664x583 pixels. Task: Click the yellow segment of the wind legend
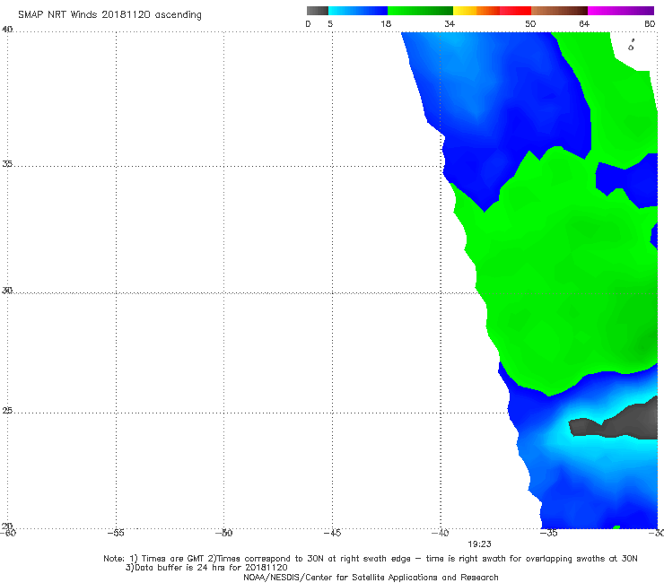click(465, 11)
